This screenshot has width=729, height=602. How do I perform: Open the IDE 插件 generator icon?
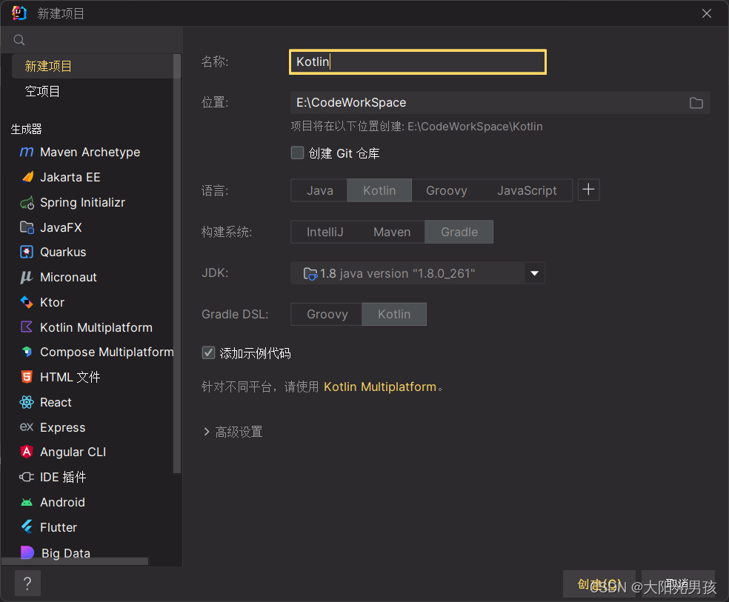point(27,477)
